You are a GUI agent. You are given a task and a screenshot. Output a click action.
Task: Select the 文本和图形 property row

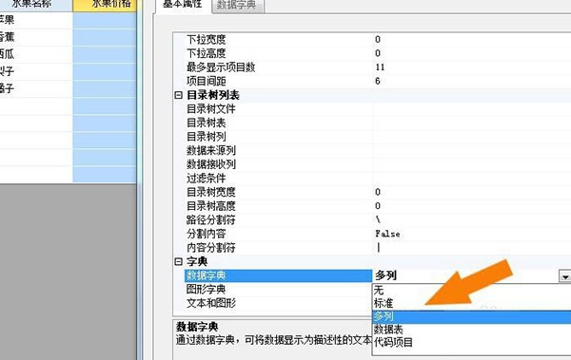click(278, 303)
